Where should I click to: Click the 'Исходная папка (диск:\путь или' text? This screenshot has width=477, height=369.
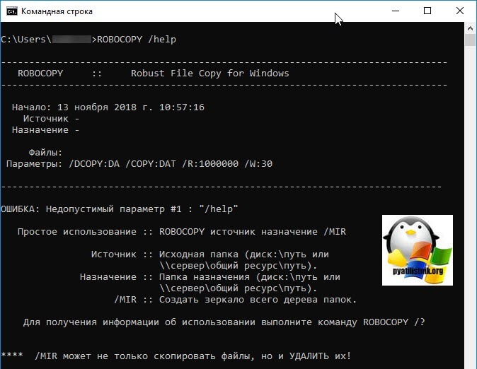[x=244, y=254]
